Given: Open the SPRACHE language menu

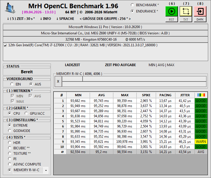Looking at the screenshot, I should 65,19.
